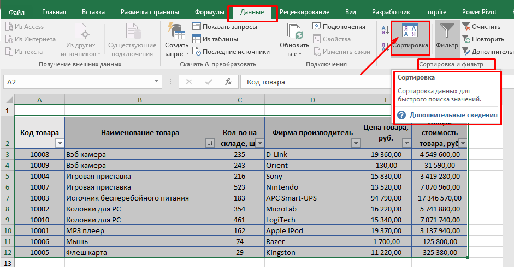The width and height of the screenshot is (514, 267).
Task: Switch to the Power Pivot tab
Action: pos(479,12)
